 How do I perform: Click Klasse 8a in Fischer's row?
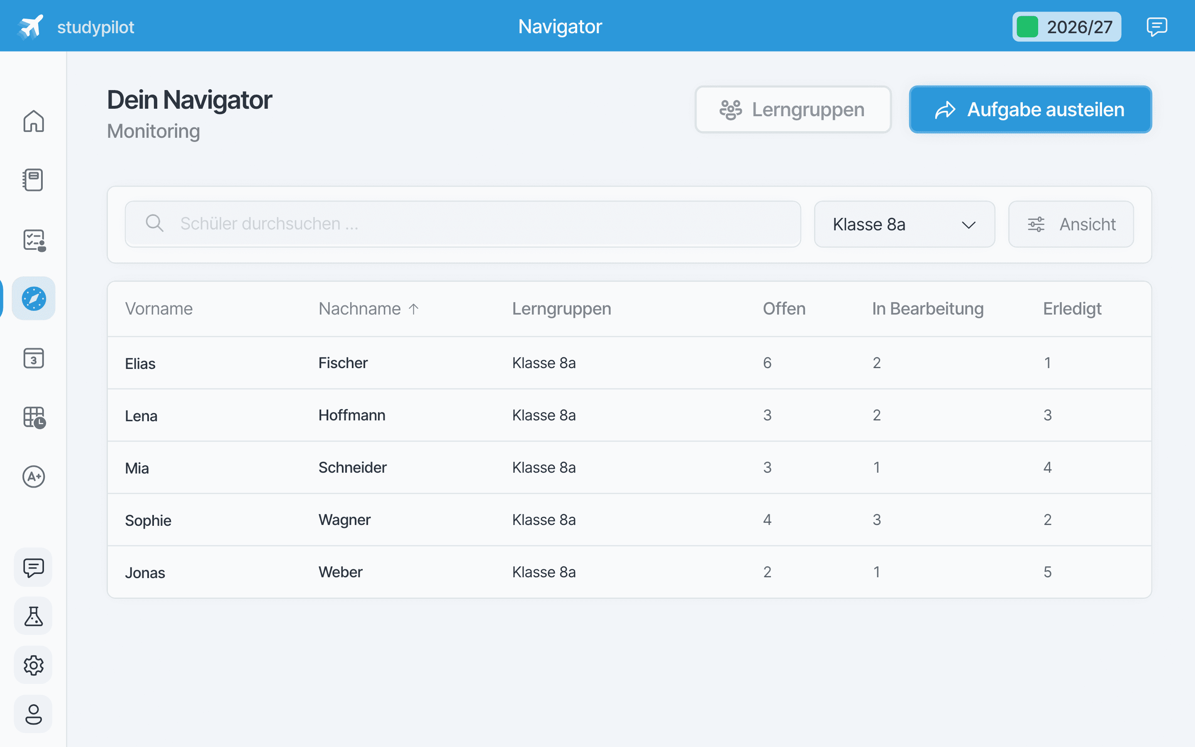click(544, 363)
